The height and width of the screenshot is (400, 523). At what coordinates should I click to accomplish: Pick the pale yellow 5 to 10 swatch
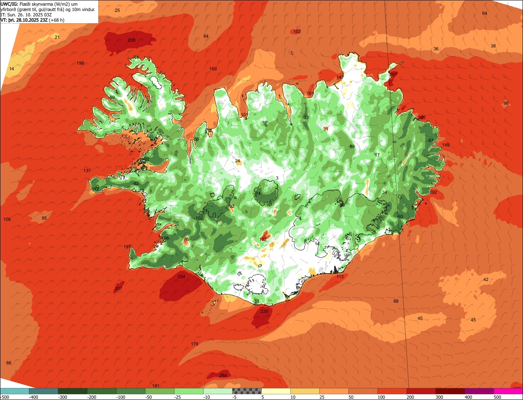point(276,391)
